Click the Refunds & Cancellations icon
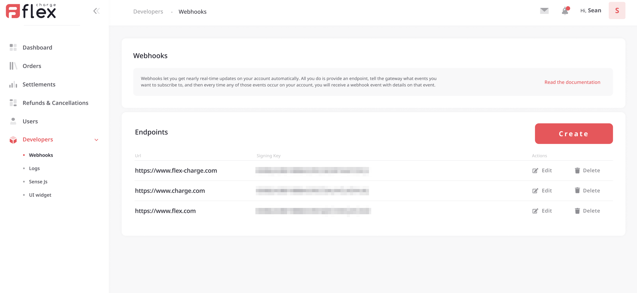 point(13,103)
